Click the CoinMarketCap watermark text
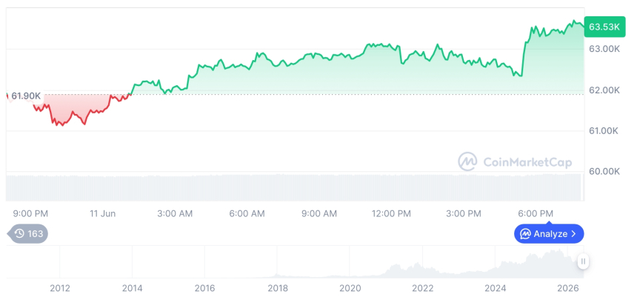This screenshot has height=297, width=637. 527,162
